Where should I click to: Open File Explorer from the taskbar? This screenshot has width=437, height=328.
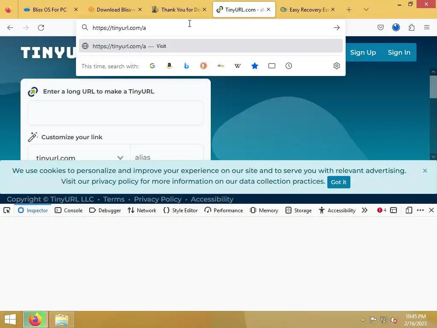click(61, 319)
